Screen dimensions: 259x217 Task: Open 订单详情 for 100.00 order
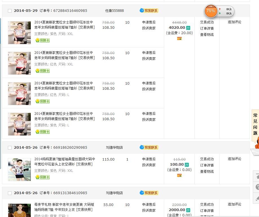click(207, 165)
